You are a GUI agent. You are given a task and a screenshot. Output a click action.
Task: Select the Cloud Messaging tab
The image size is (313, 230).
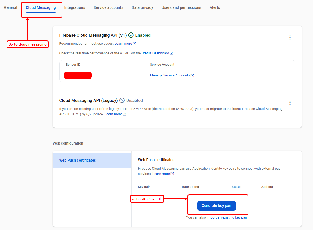(40, 7)
